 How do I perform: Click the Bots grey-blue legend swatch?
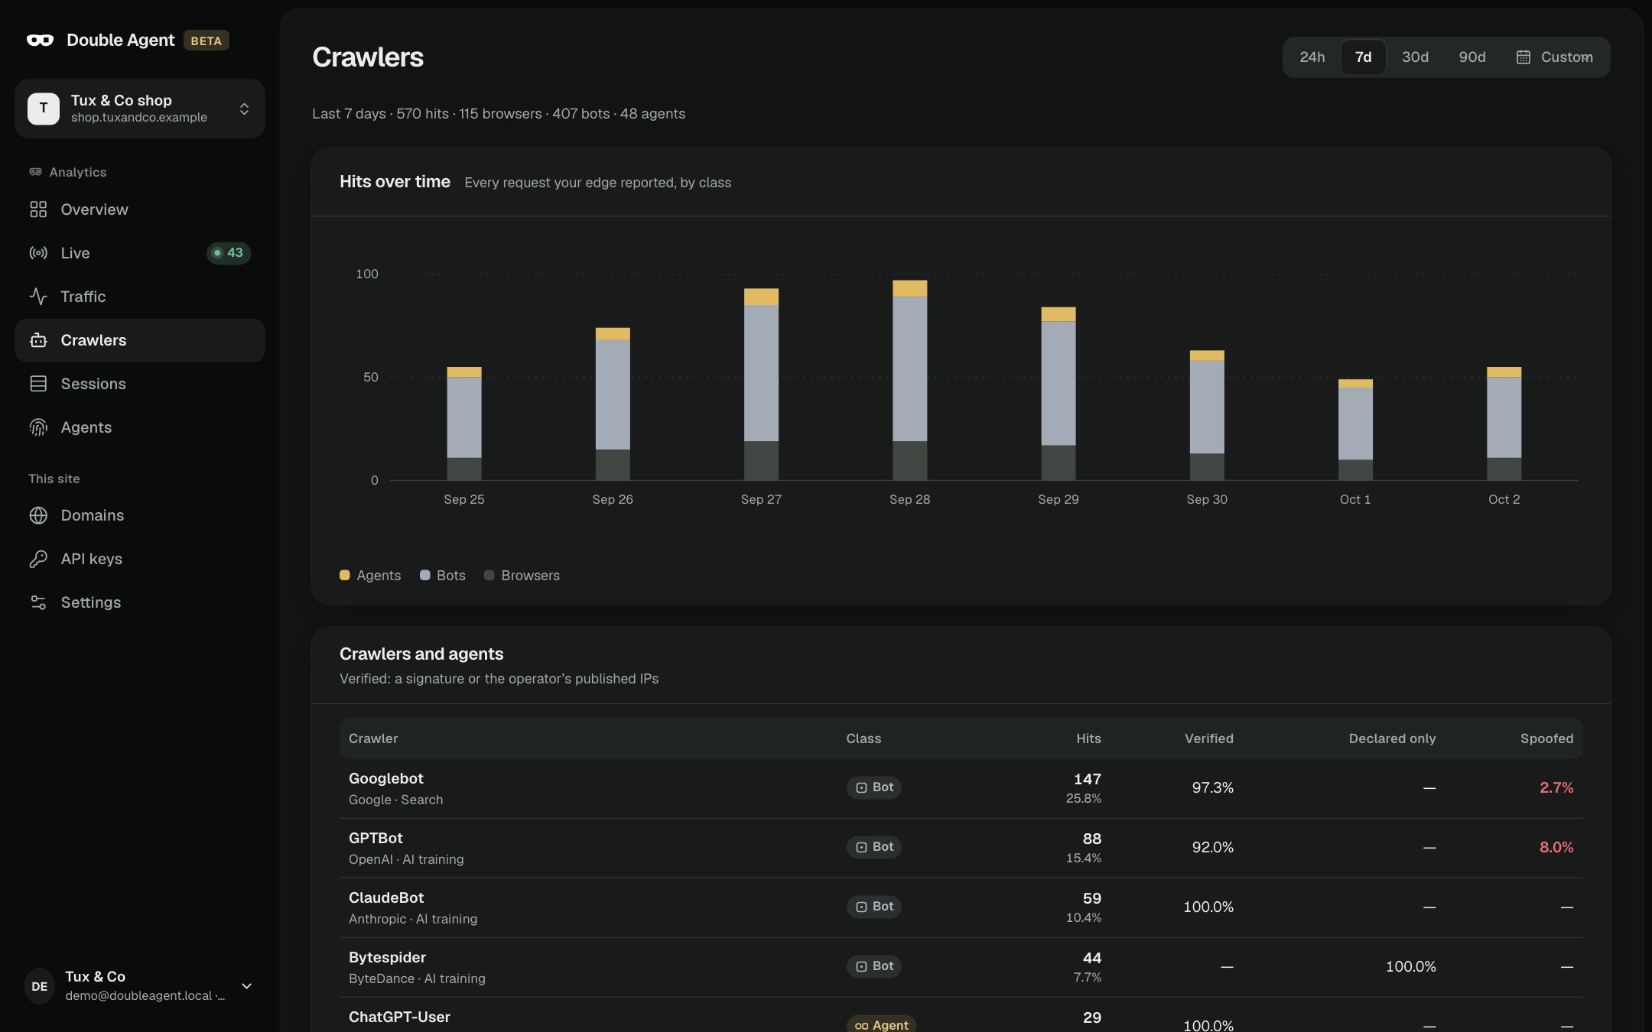(425, 575)
